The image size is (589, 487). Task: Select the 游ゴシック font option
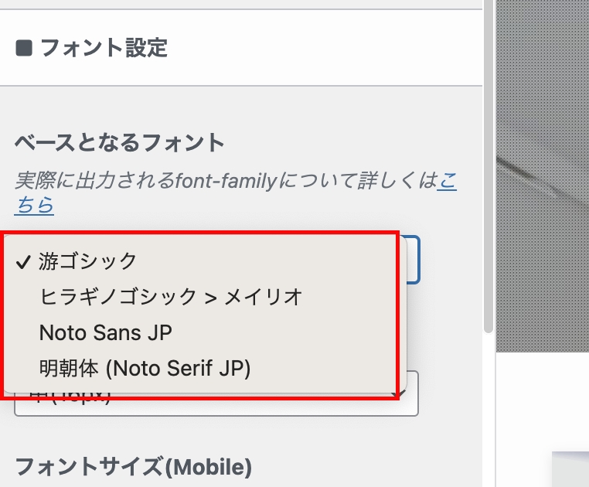[x=88, y=261]
